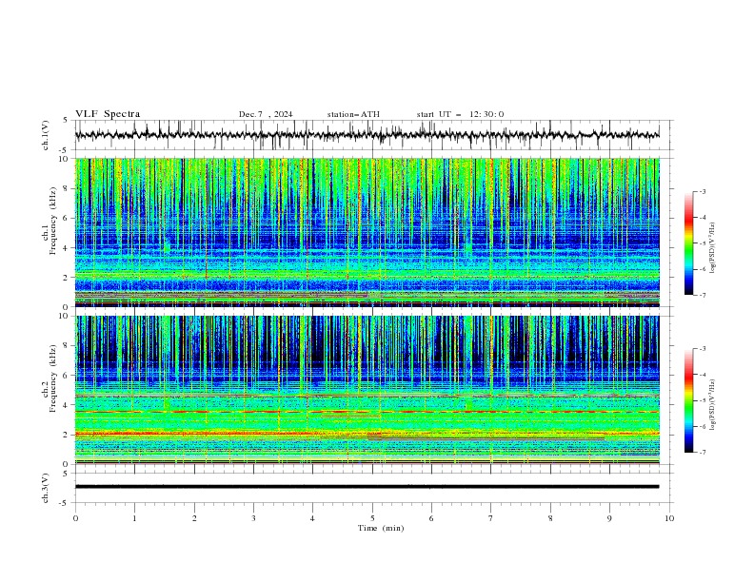
Task: Click the "station=ATH" header label
Action: (353, 114)
